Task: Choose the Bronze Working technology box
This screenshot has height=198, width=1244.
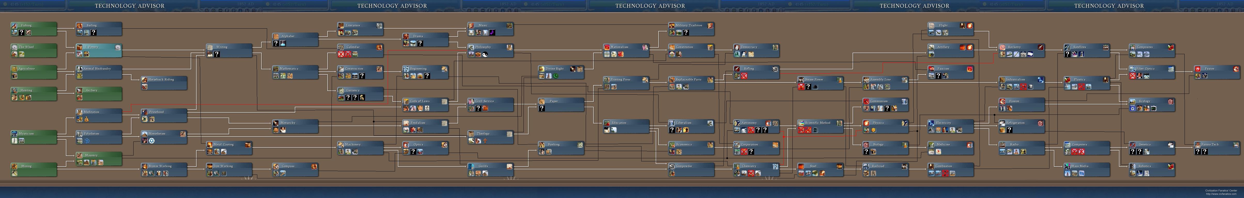Action: click(164, 170)
